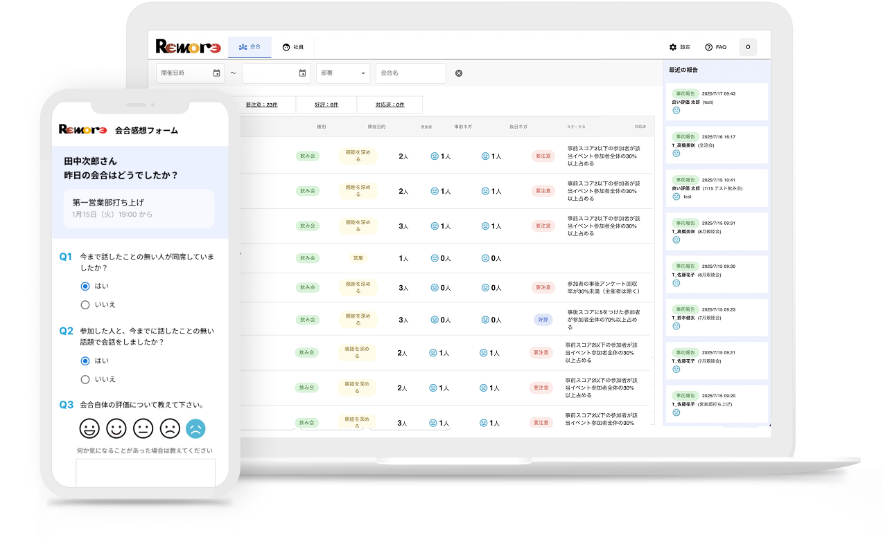Select はい radio button for Q1
Viewport: 883px width, 555px height.
pyautogui.click(x=85, y=286)
